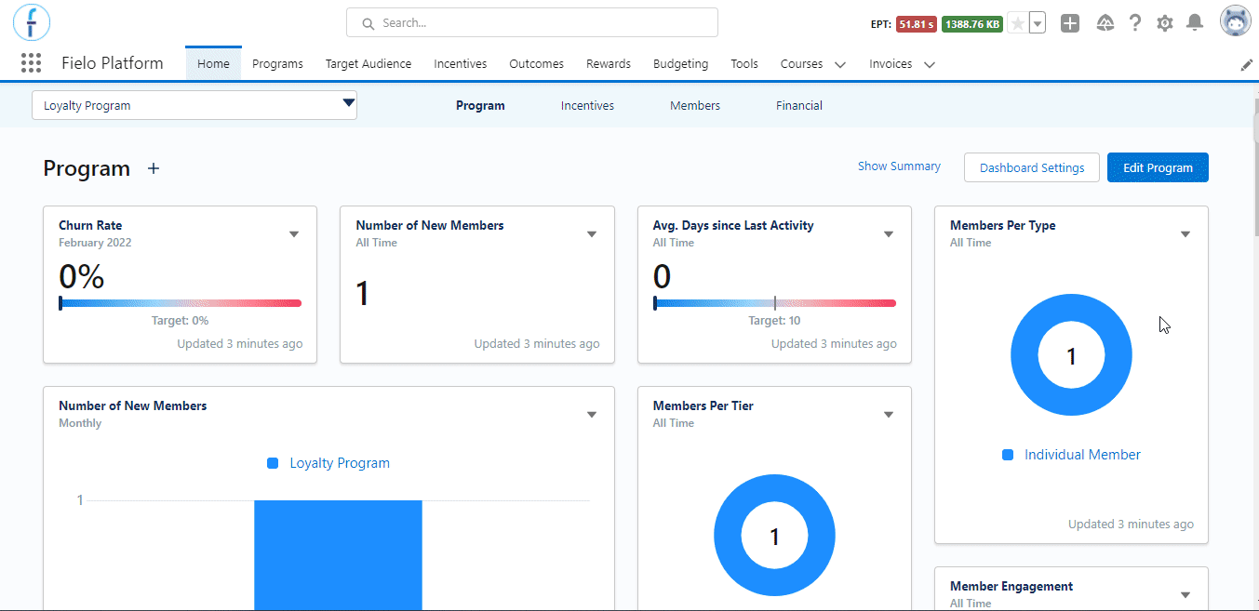Click the blue bar in monthly chart
The image size is (1259, 611).
click(338, 555)
